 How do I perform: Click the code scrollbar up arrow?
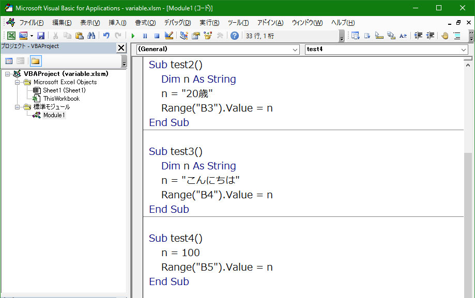pyautogui.click(x=468, y=65)
